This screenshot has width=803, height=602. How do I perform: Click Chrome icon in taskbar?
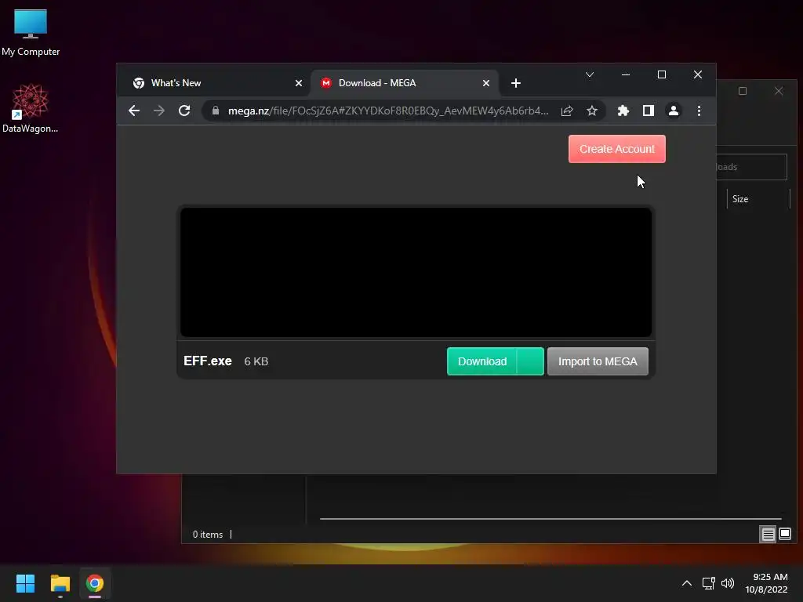95,583
